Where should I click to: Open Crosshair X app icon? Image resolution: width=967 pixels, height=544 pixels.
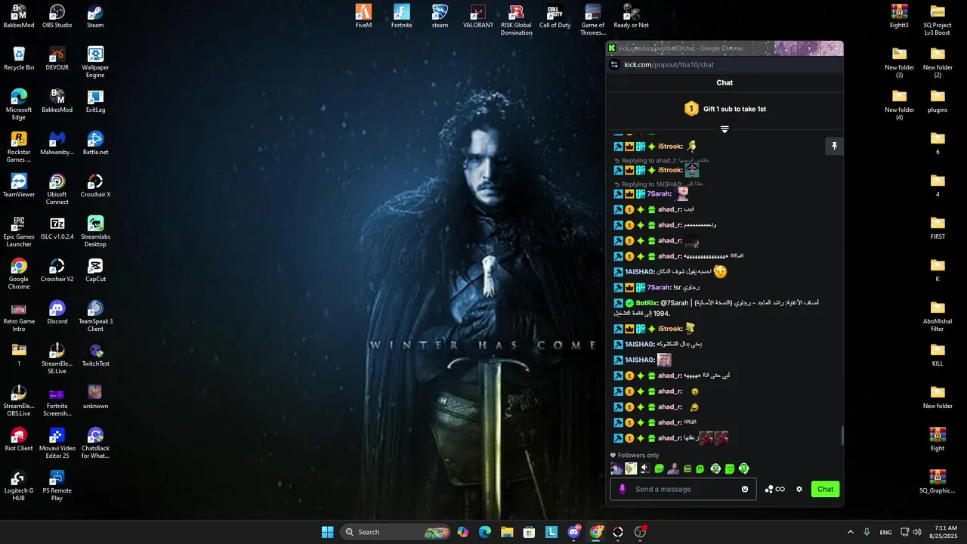click(x=95, y=185)
